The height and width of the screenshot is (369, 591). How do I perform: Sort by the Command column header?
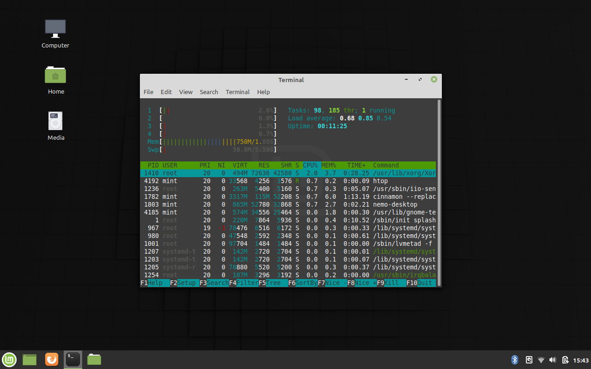386,165
